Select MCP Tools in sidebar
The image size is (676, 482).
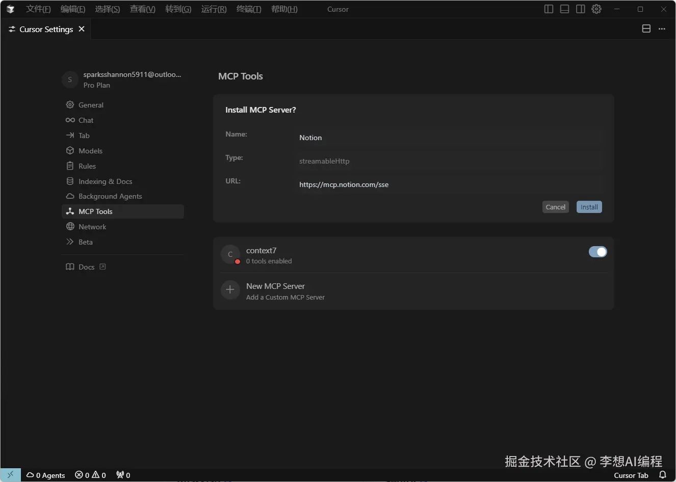click(x=122, y=211)
